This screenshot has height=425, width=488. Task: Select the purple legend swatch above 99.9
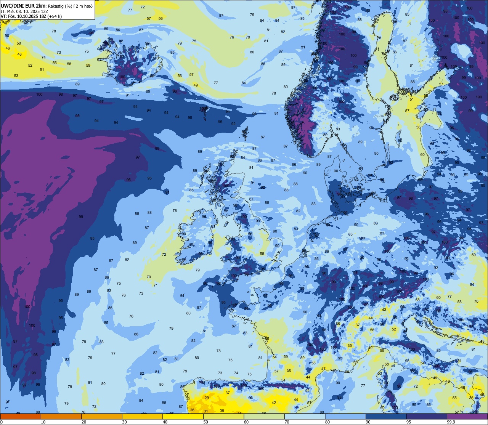pos(467,416)
